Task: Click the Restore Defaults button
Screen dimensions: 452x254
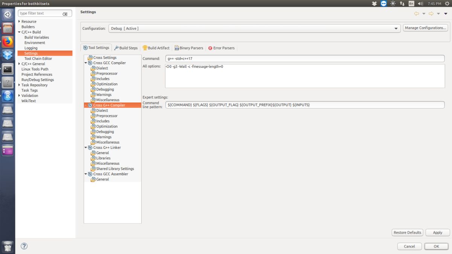Action: [x=408, y=233]
